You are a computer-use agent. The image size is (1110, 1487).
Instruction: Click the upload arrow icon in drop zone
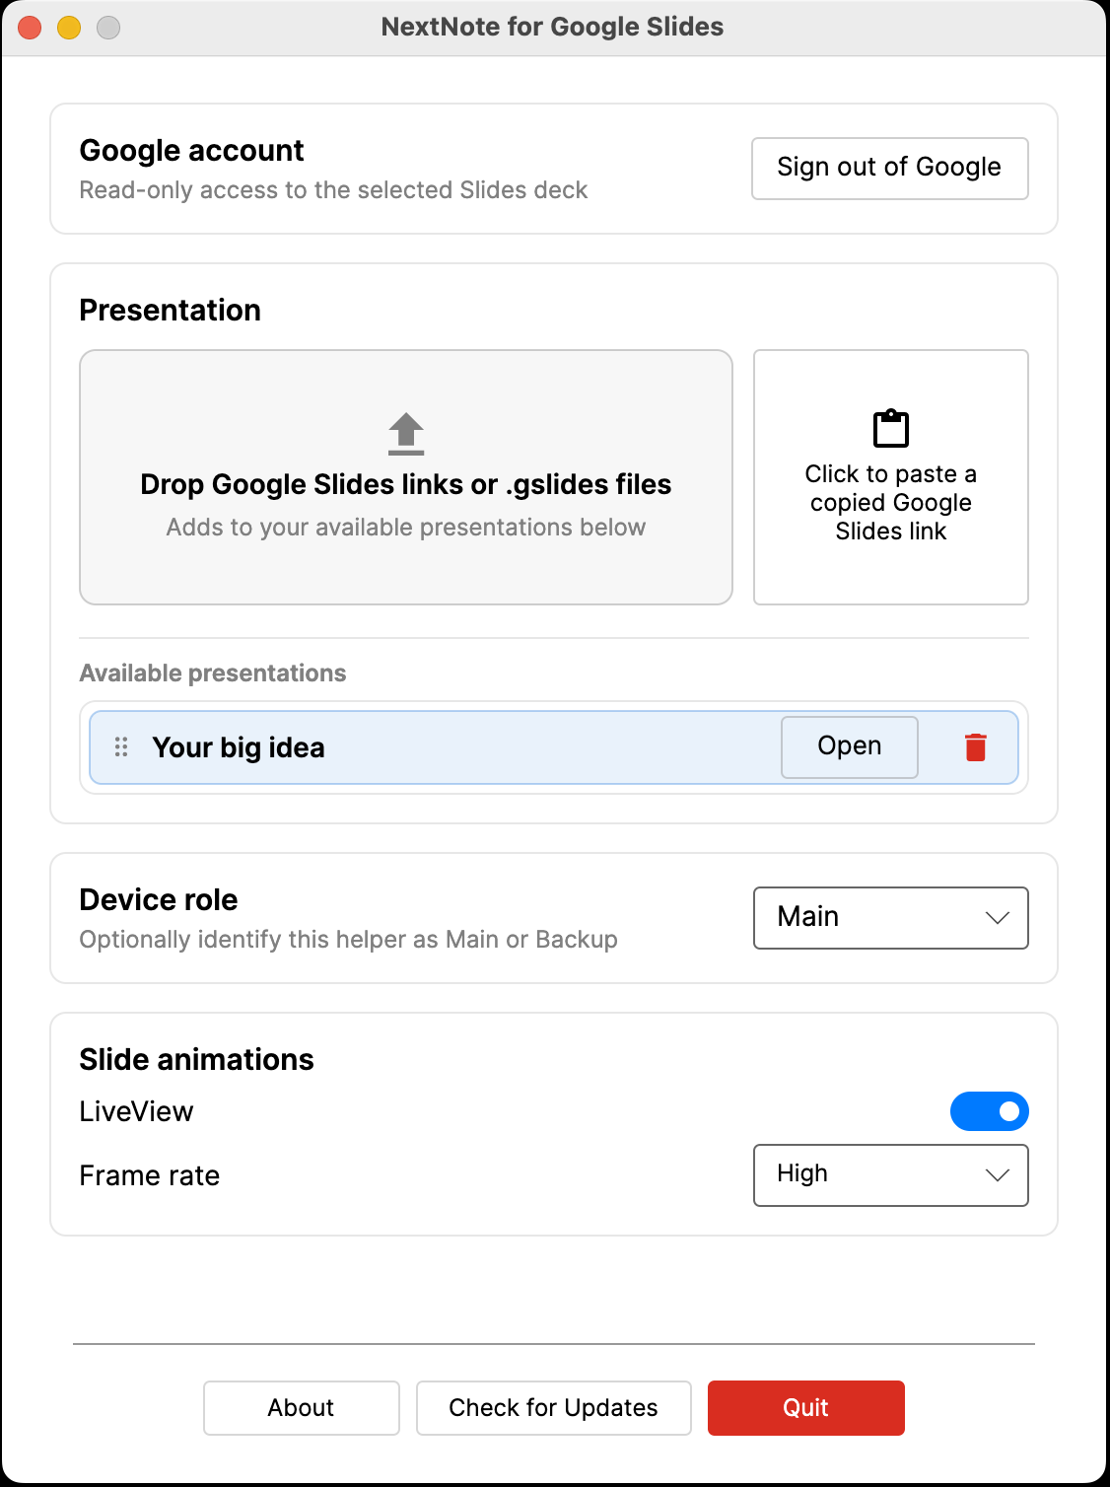406,434
